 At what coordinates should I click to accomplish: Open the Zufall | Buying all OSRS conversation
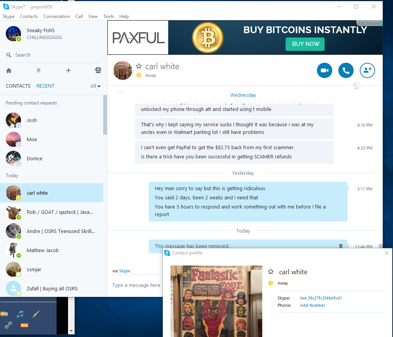(x=52, y=288)
